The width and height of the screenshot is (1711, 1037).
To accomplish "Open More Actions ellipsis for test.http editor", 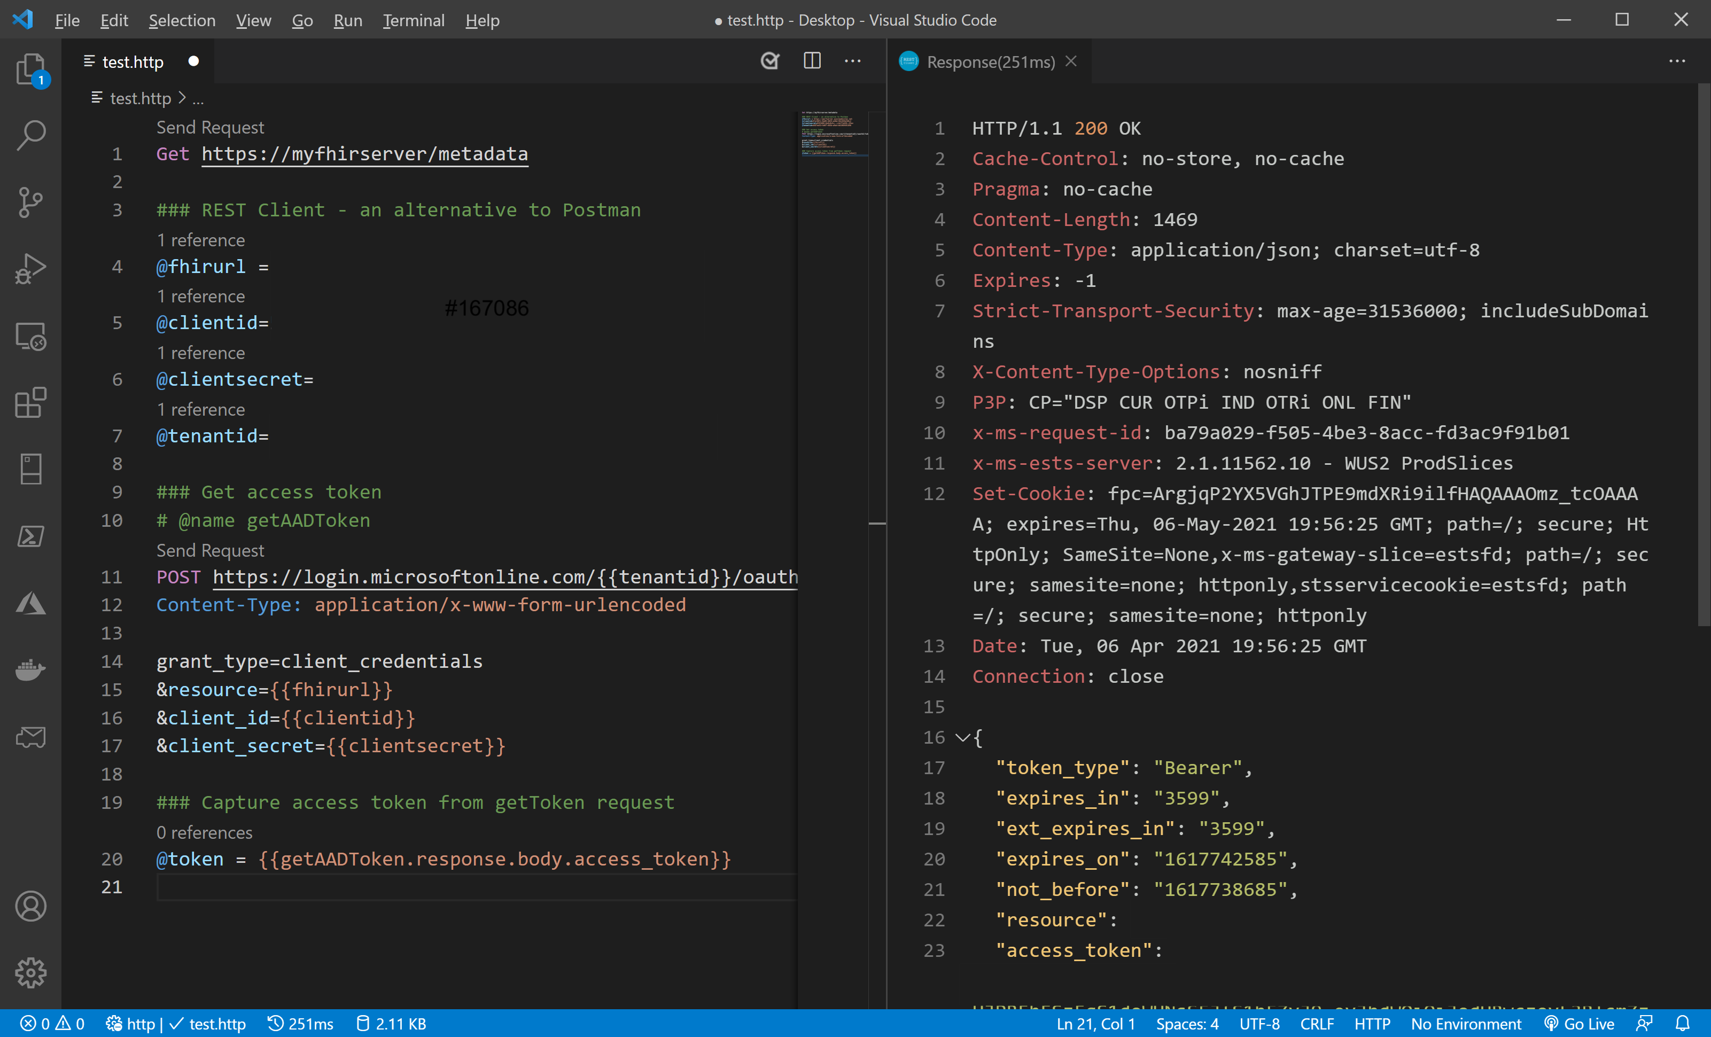I will [x=853, y=61].
